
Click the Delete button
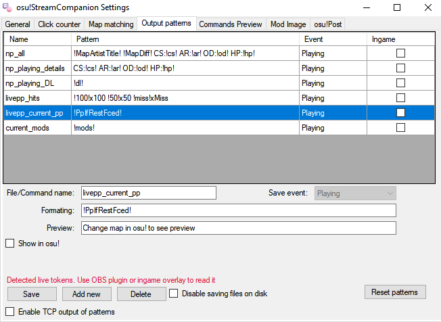141,294
